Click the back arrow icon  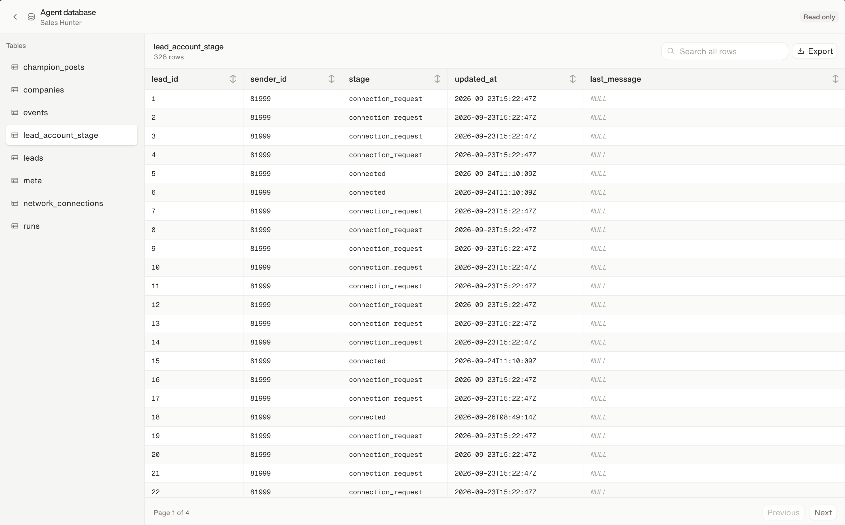[x=15, y=17]
